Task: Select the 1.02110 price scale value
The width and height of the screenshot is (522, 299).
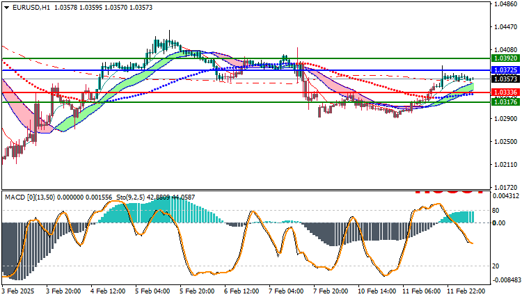Action: 506,165
